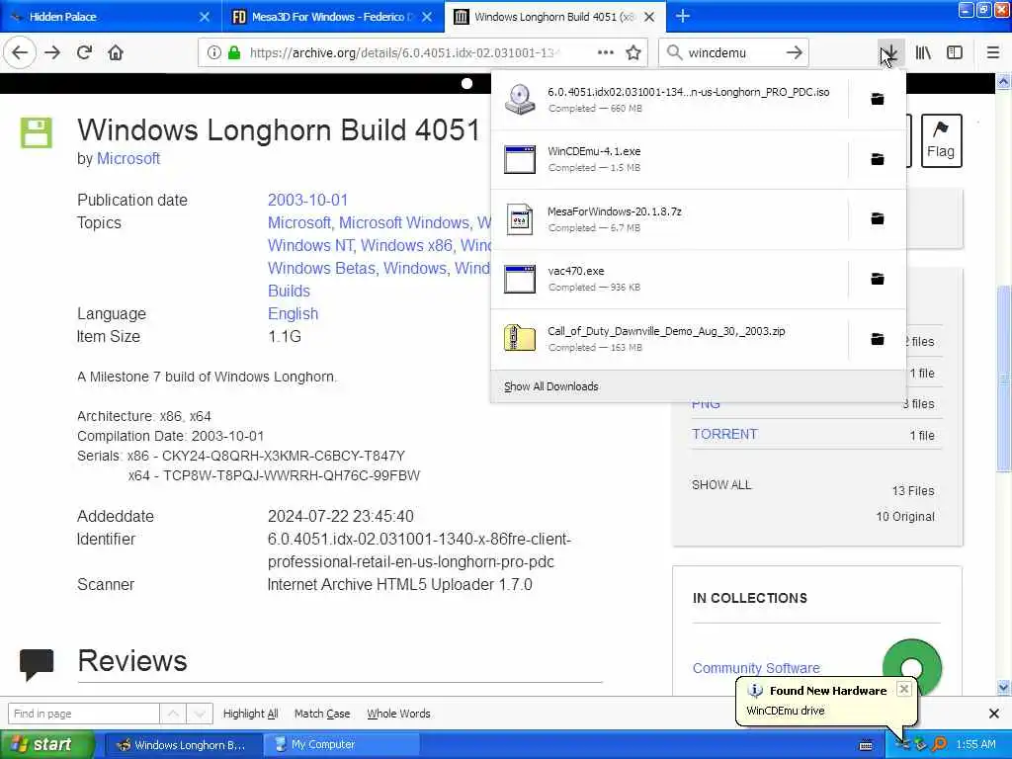Reload the current page
The height and width of the screenshot is (759, 1012).
coord(84,52)
